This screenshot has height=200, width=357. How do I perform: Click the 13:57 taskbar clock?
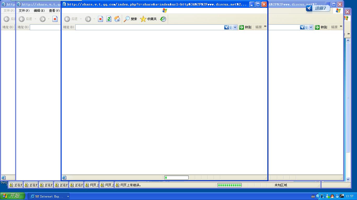[x=349, y=196]
